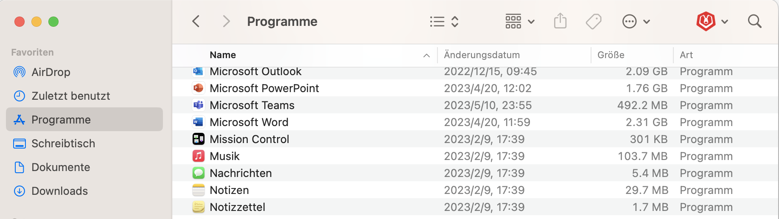Click the Microsoft Teams app icon
779x219 pixels.
[x=198, y=105]
